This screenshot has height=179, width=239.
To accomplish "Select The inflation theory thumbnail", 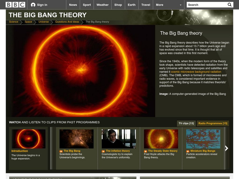I will tap(119, 139).
